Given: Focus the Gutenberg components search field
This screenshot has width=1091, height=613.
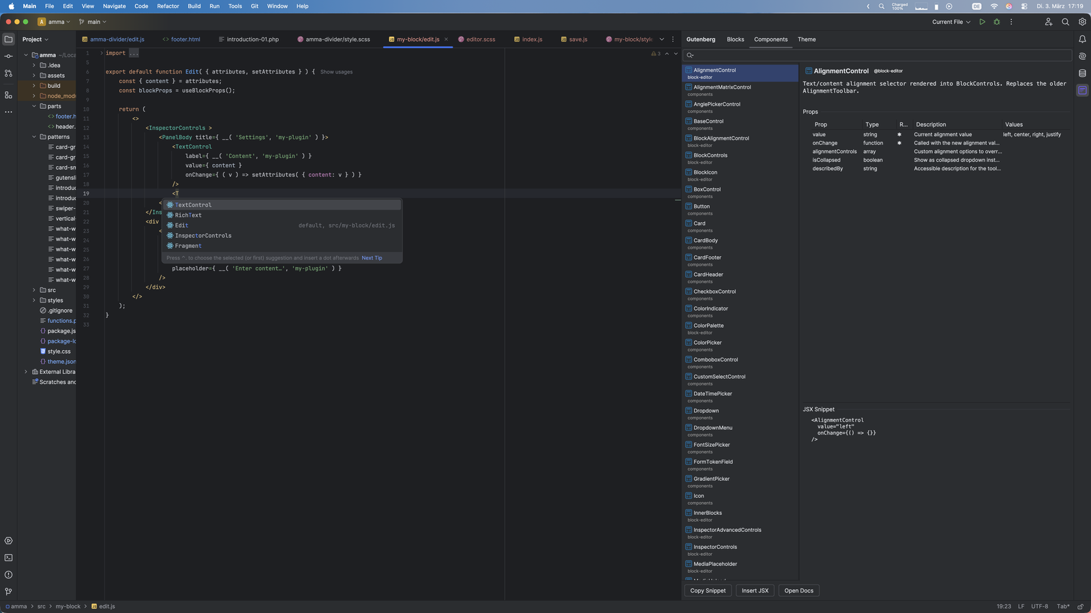Looking at the screenshot, I should (877, 55).
